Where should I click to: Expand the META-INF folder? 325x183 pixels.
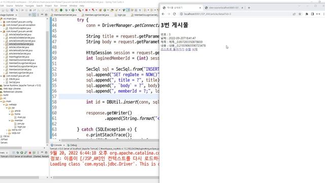(x=7, y=130)
